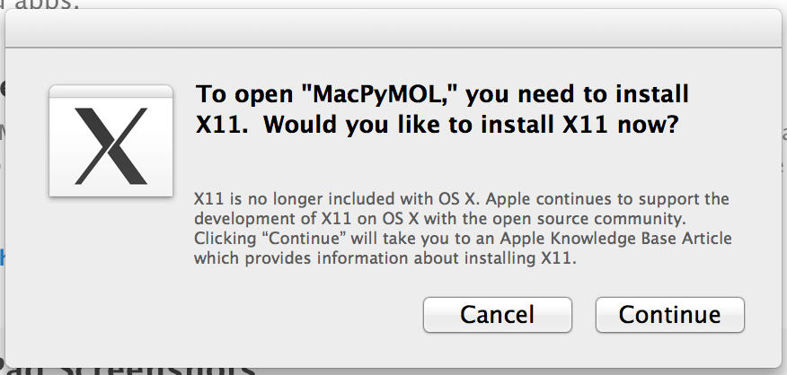Click "Apple continues to support the" text
The image size is (787, 375).
coord(607,199)
